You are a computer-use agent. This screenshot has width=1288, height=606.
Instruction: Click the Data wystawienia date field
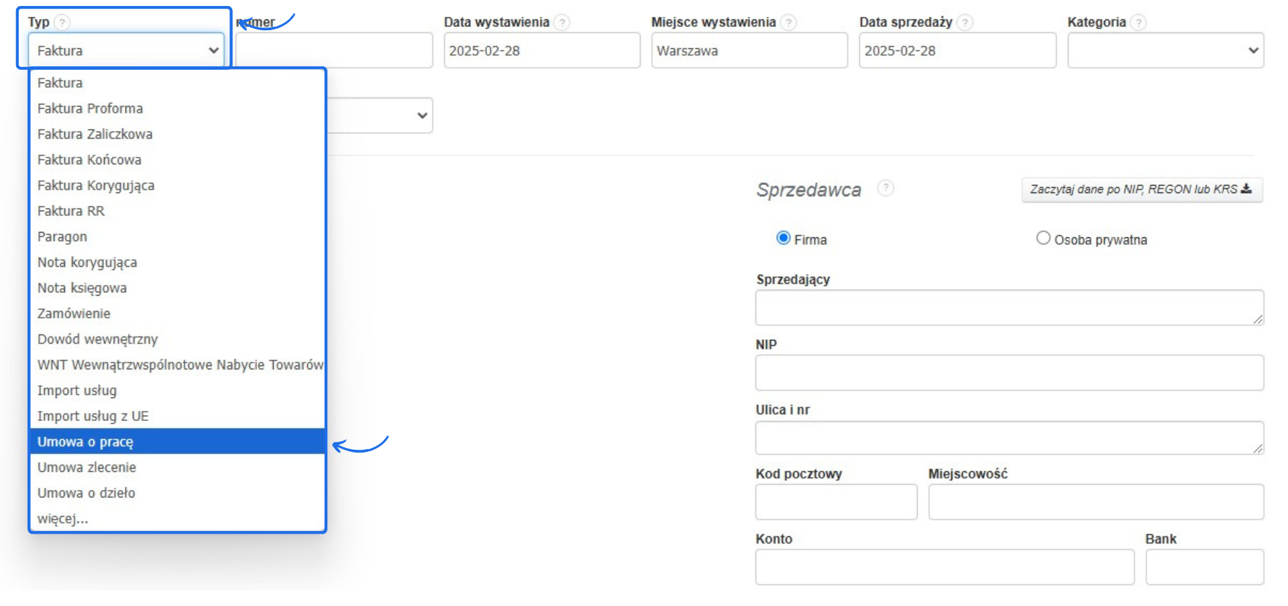541,51
